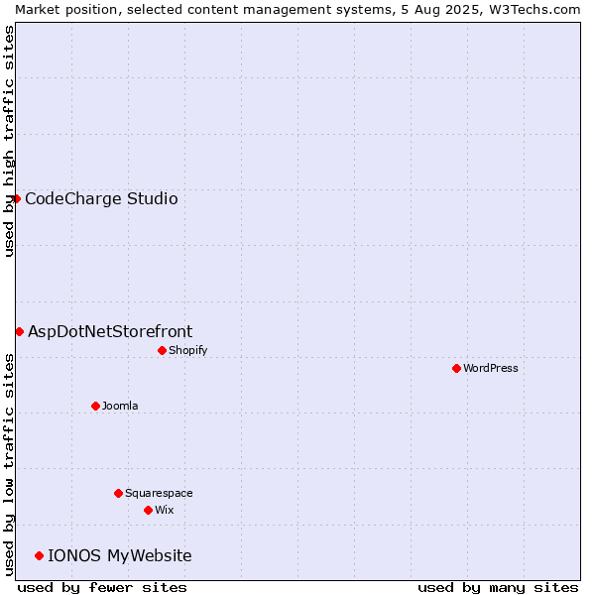Image resolution: width=595 pixels, height=595 pixels.
Task: Click the Wix red data point
Action: [x=149, y=511]
